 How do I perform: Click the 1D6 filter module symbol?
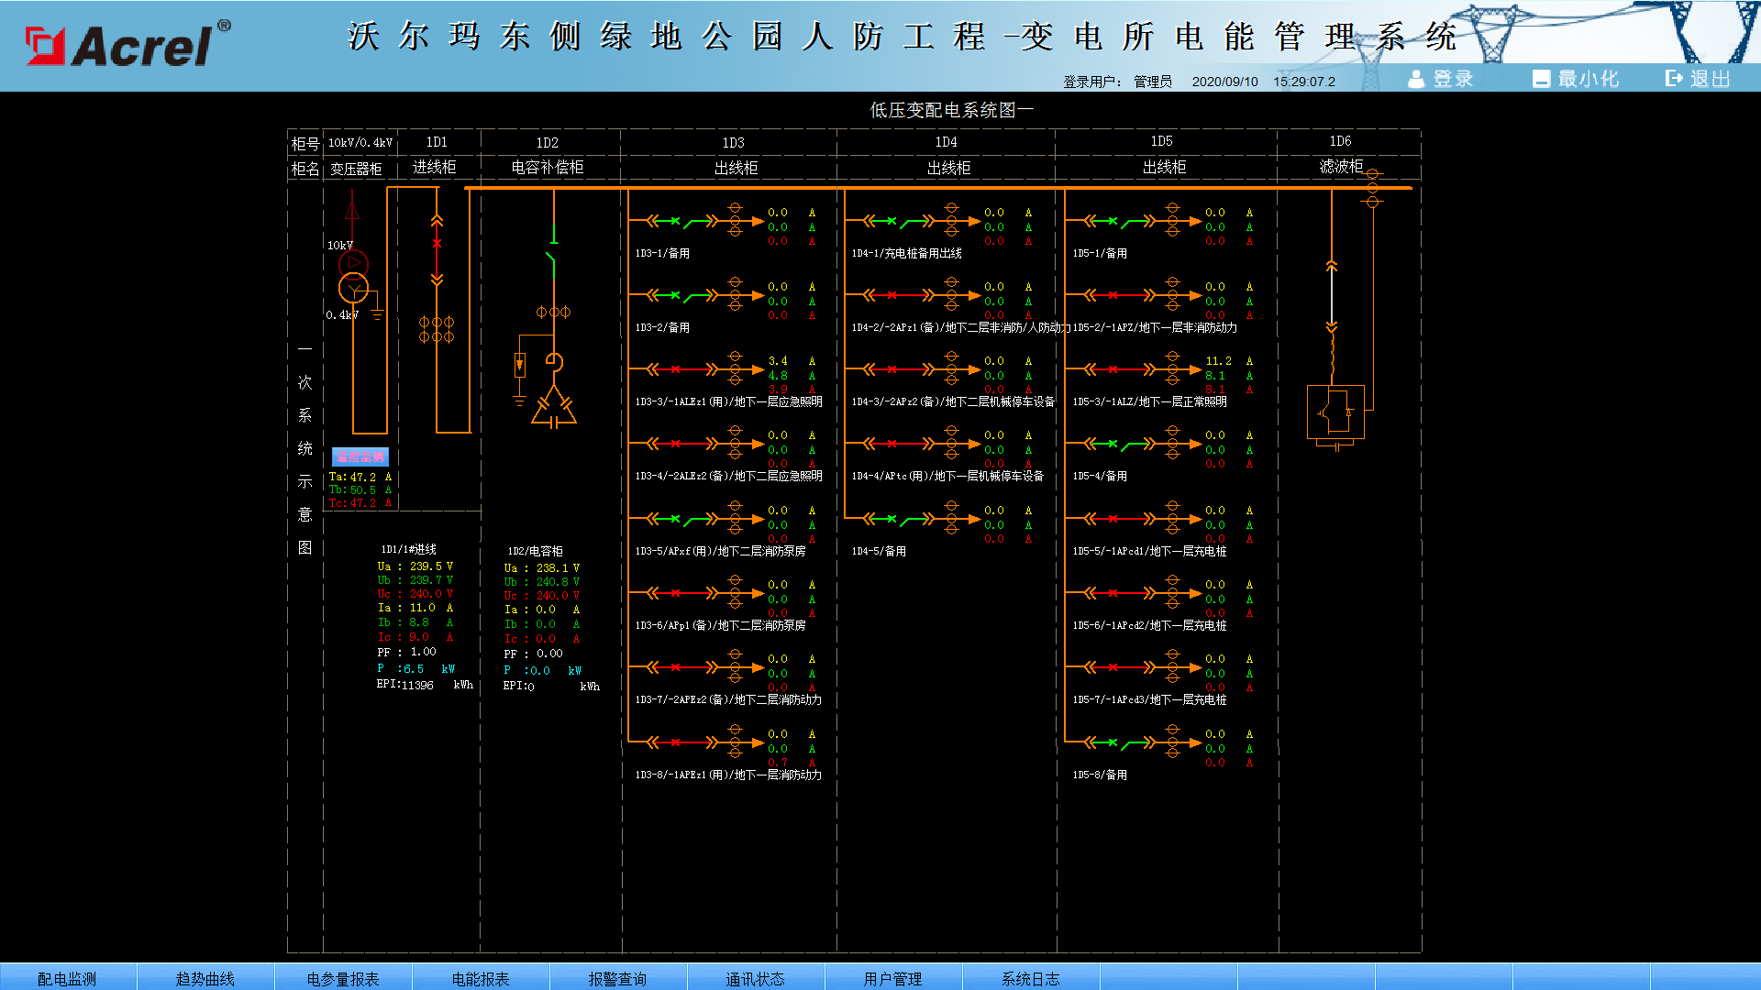coord(1335,412)
